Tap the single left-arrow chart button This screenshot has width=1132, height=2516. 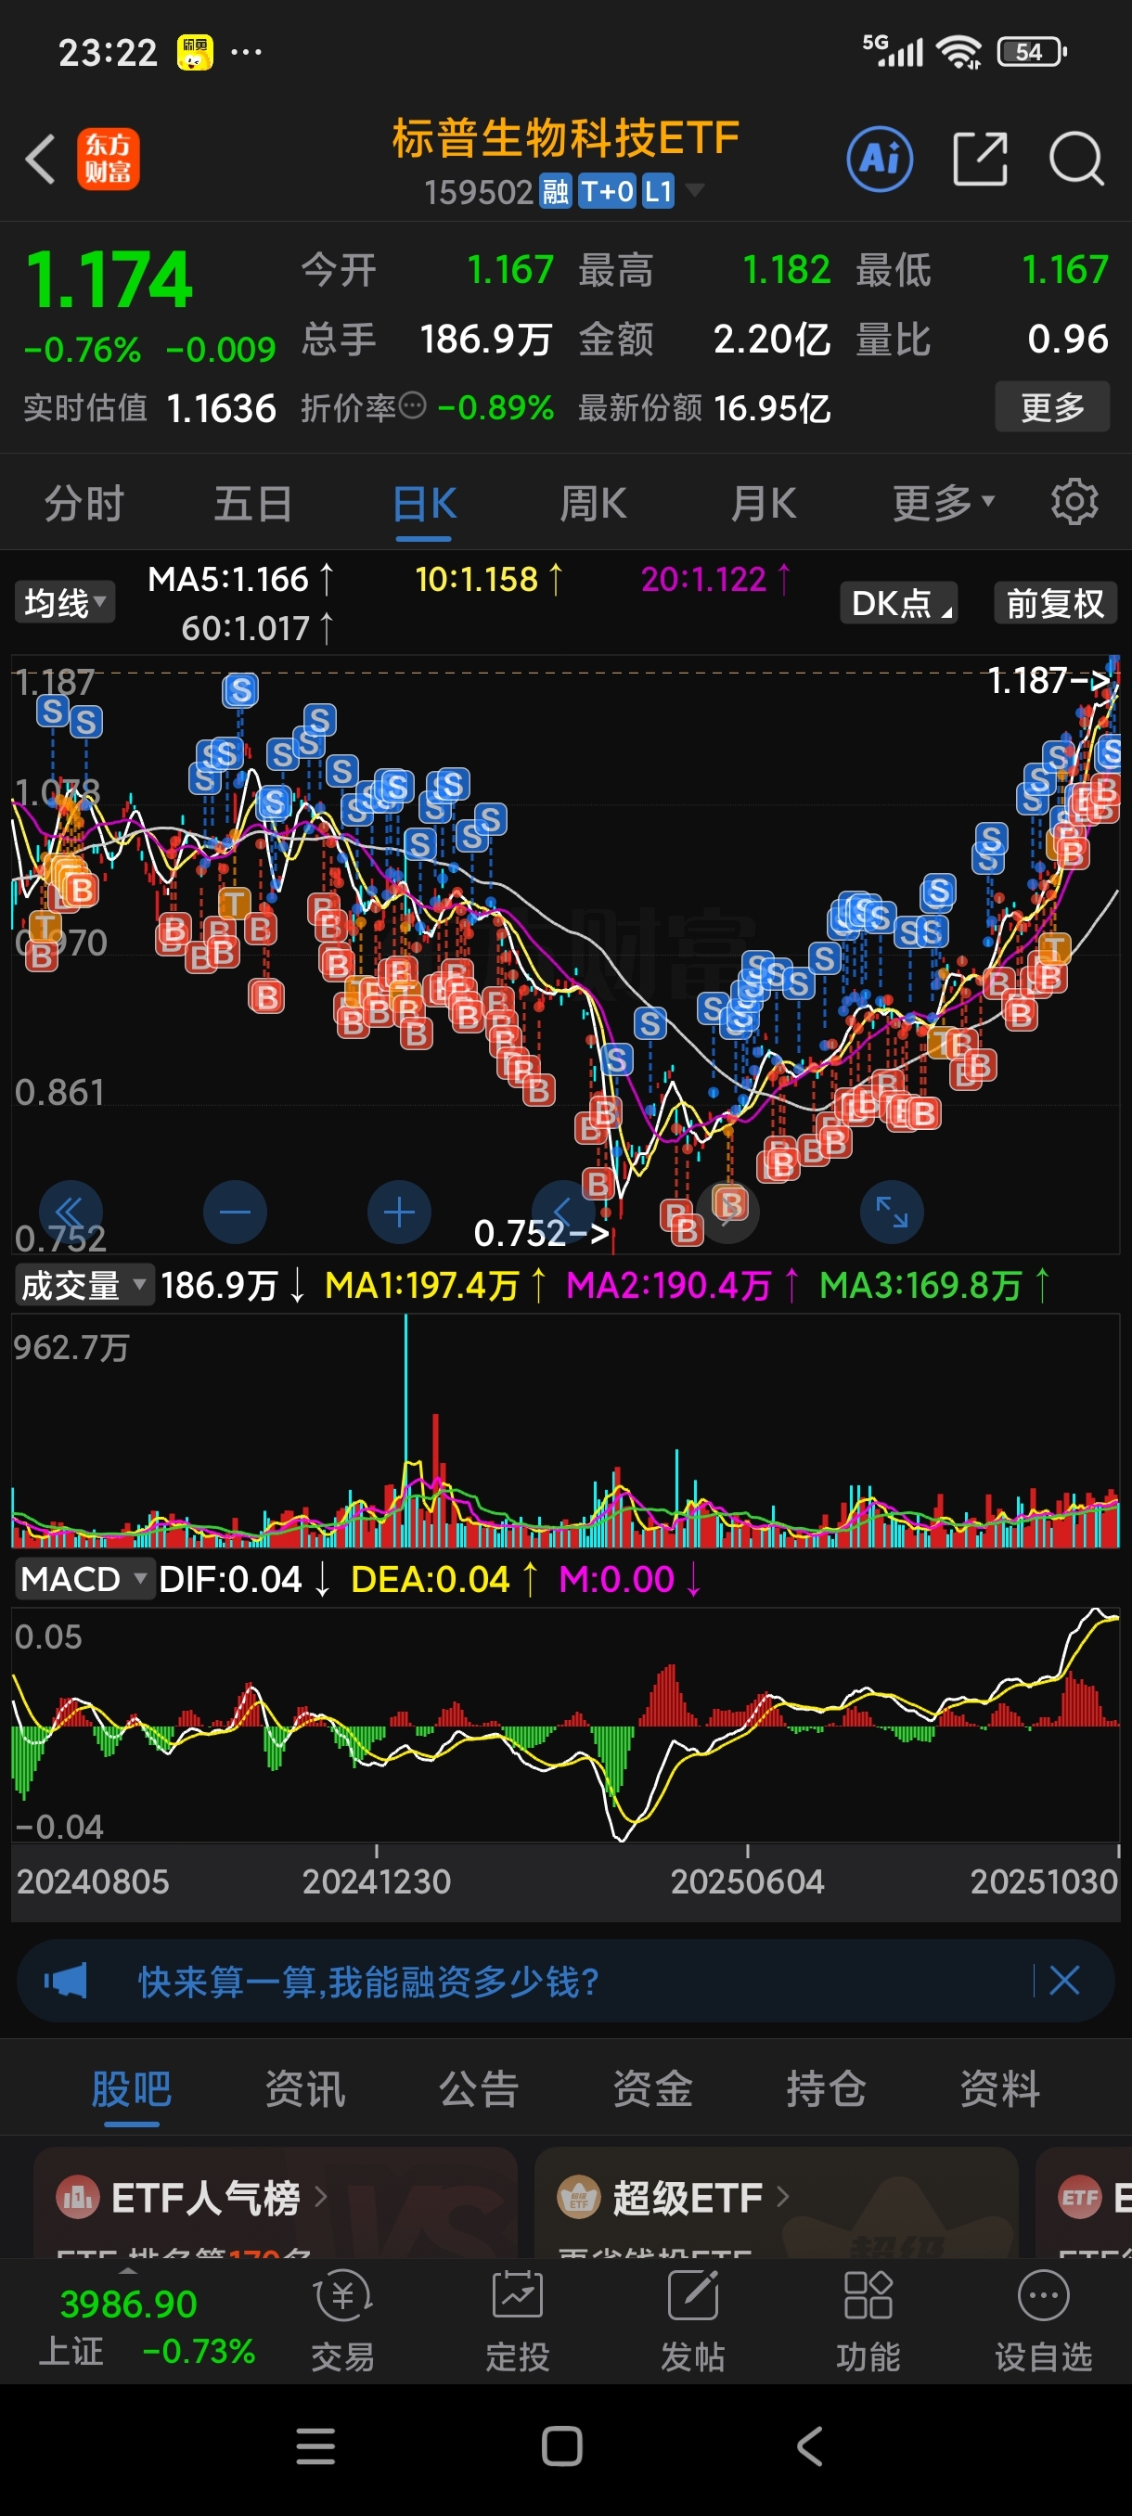[562, 1213]
